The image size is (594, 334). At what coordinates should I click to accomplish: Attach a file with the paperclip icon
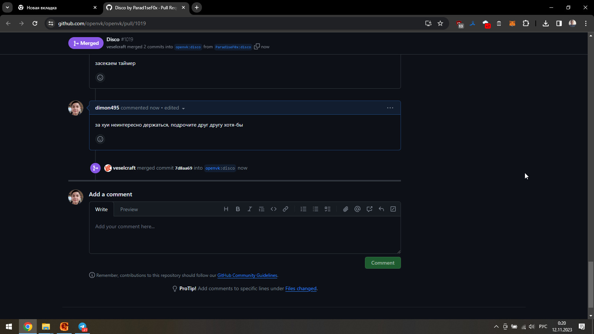tap(346, 209)
